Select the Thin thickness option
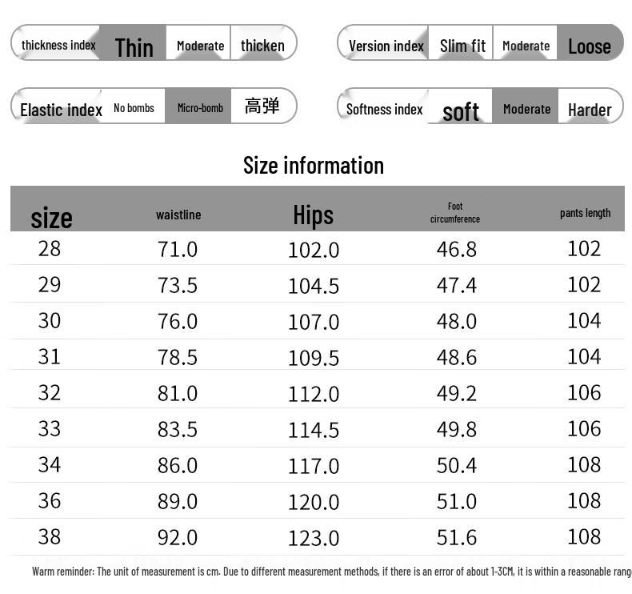The height and width of the screenshot is (594, 632). click(134, 45)
